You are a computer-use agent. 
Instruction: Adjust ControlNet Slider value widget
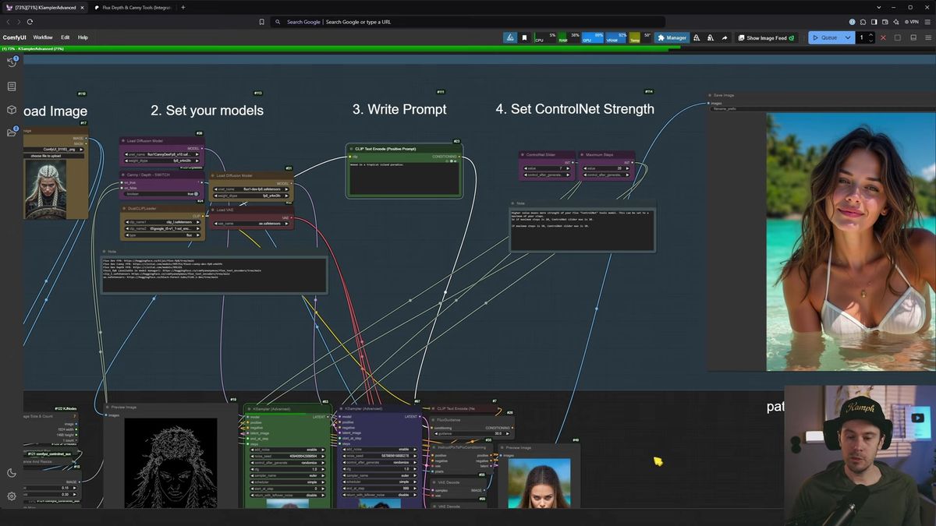546,168
